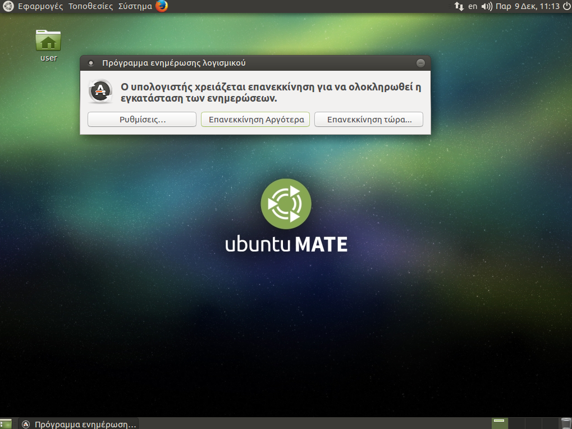Open the Σύστημα menu
Screen dimensions: 572x429
click(x=135, y=7)
